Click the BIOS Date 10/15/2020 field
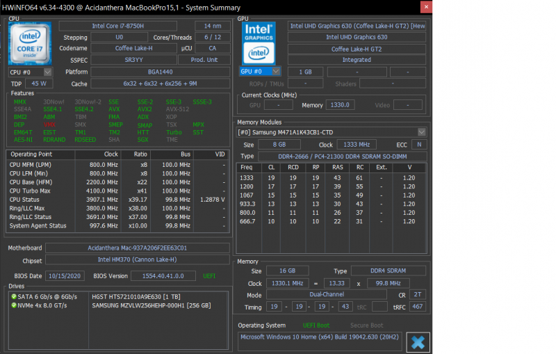Image resolution: width=556 pixels, height=354 pixels. pos(65,276)
